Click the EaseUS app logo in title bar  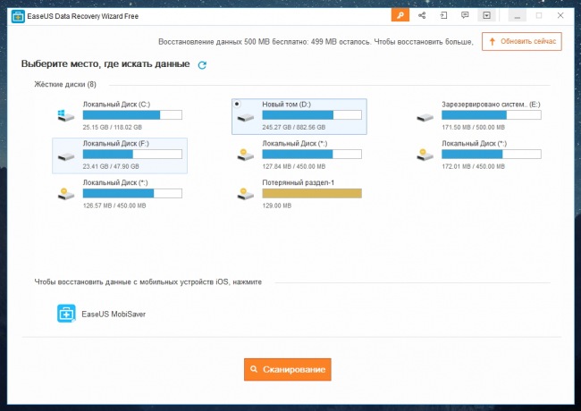point(18,16)
